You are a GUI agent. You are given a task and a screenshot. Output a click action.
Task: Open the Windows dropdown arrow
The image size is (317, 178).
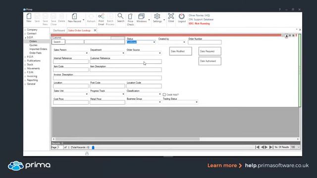149,20
